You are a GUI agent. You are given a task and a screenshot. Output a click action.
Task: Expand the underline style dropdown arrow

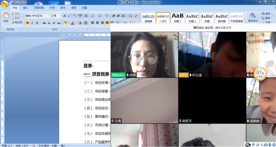40,23
